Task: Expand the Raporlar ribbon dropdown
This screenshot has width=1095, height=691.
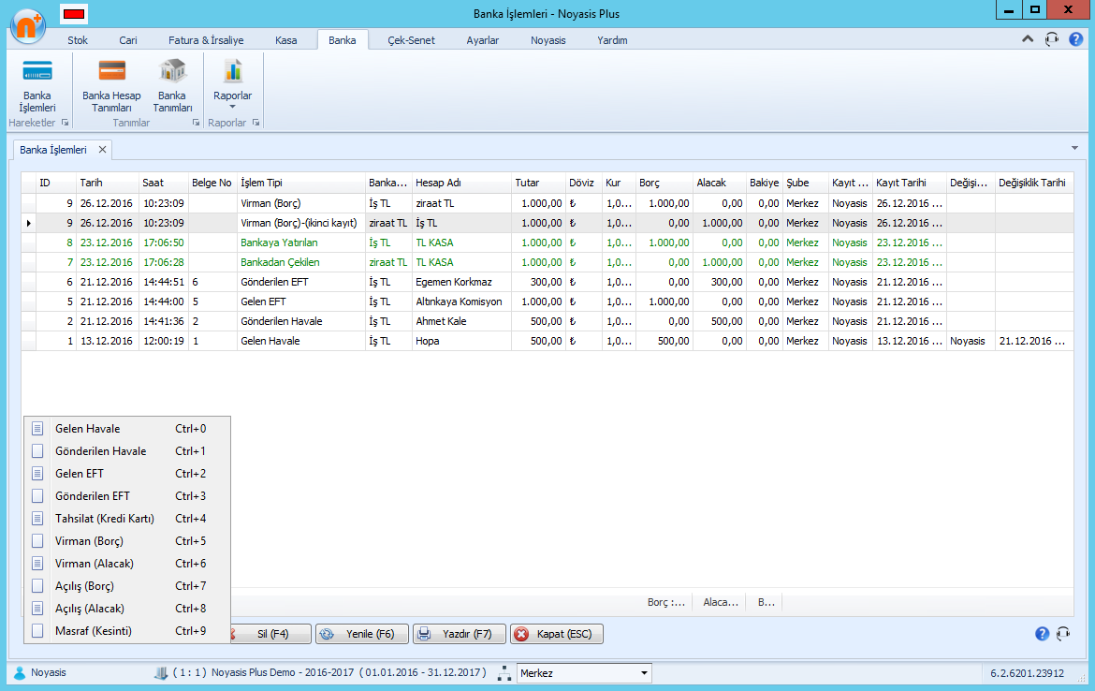Action: click(232, 86)
